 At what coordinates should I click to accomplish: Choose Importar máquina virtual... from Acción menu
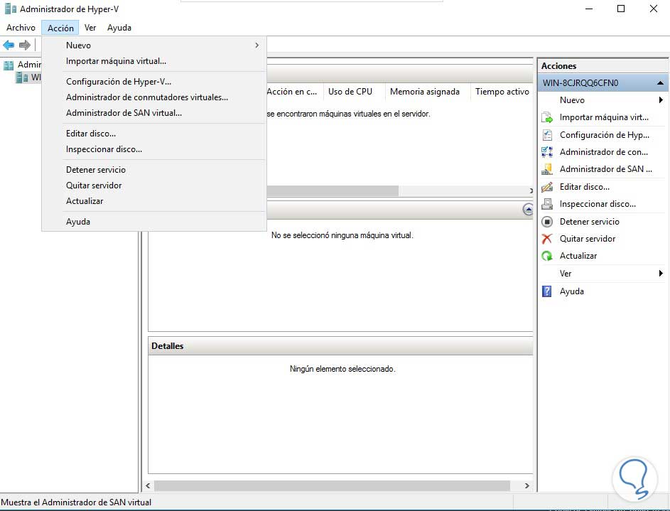pyautogui.click(x=154, y=61)
